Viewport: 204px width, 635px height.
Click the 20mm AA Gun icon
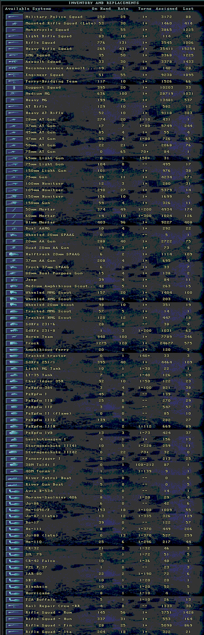tap(15, 241)
